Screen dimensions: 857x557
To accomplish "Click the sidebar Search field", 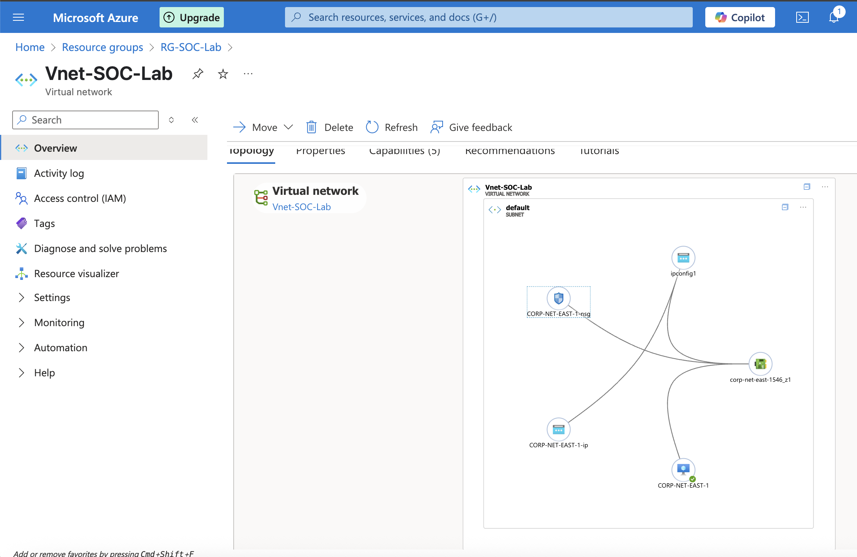I will tap(85, 120).
